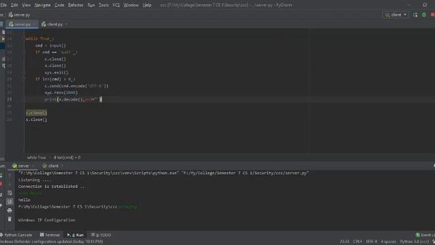This screenshot has height=245, width=435.
Task: Collapse the if cmd == 'quit' fold marker
Action: [24, 52]
